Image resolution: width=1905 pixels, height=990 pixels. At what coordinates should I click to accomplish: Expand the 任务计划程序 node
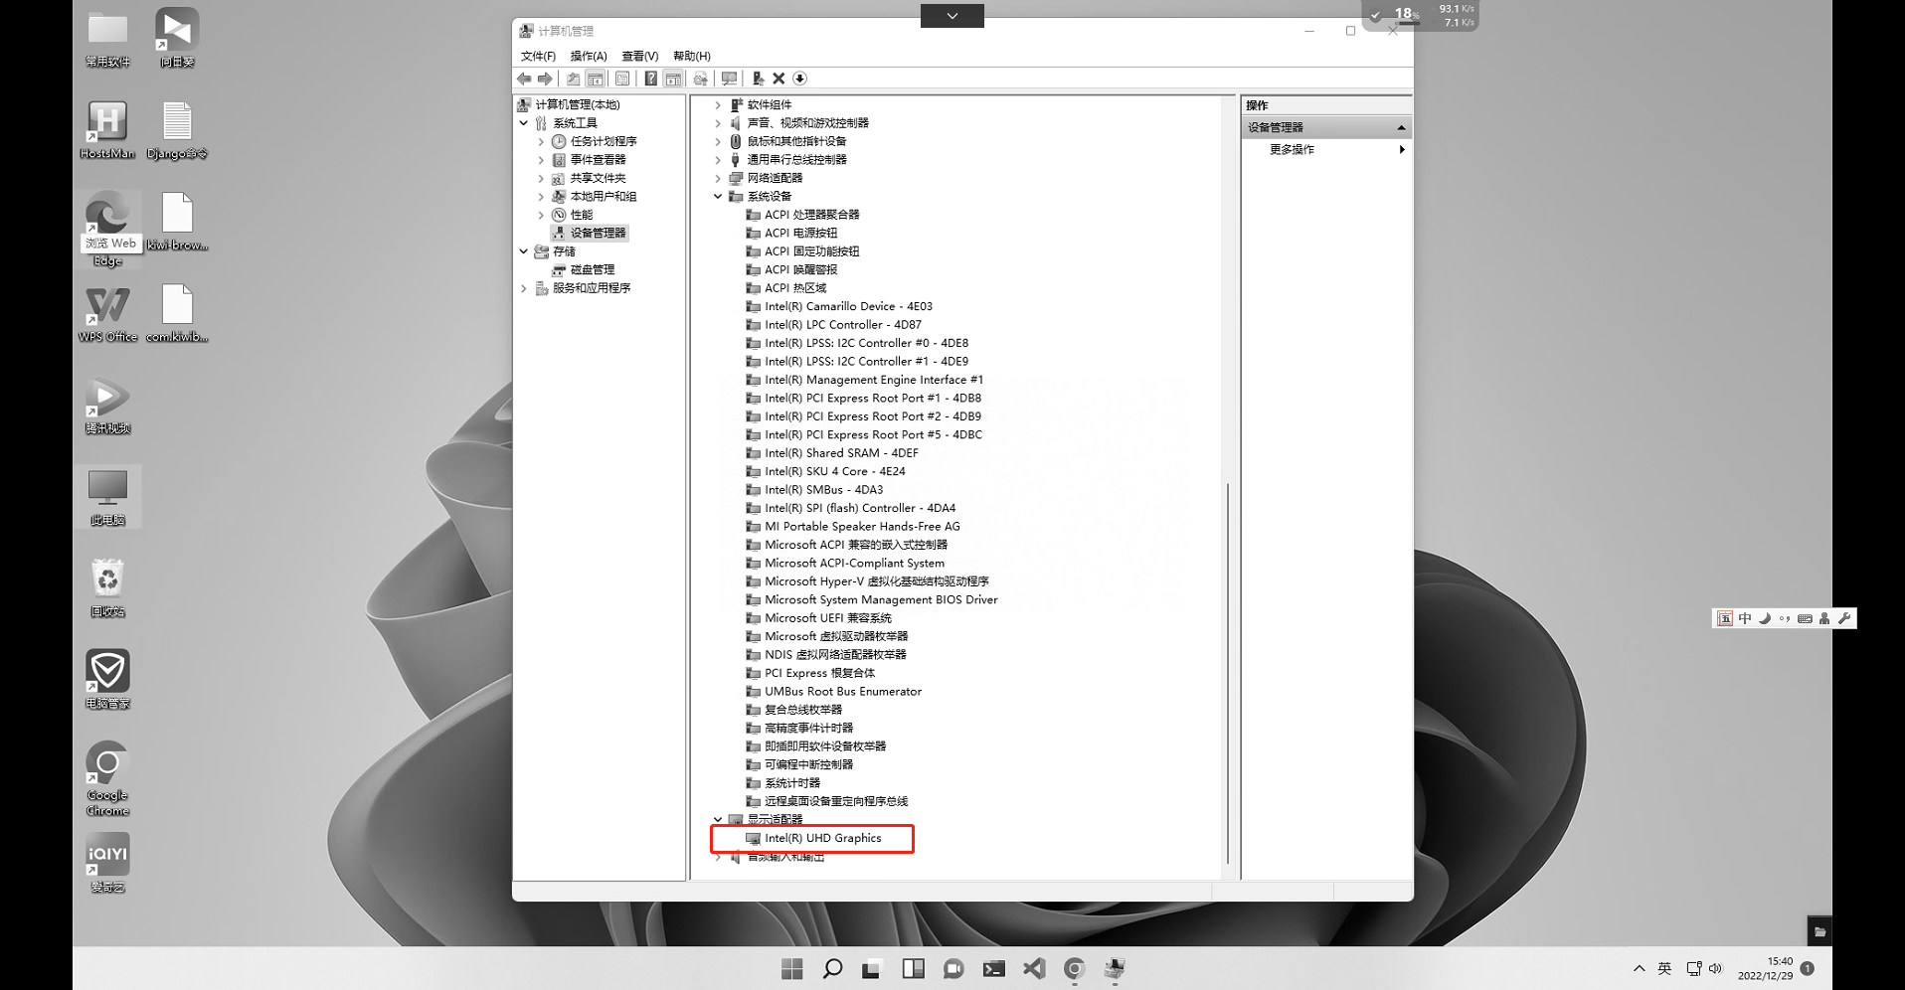[541, 142]
